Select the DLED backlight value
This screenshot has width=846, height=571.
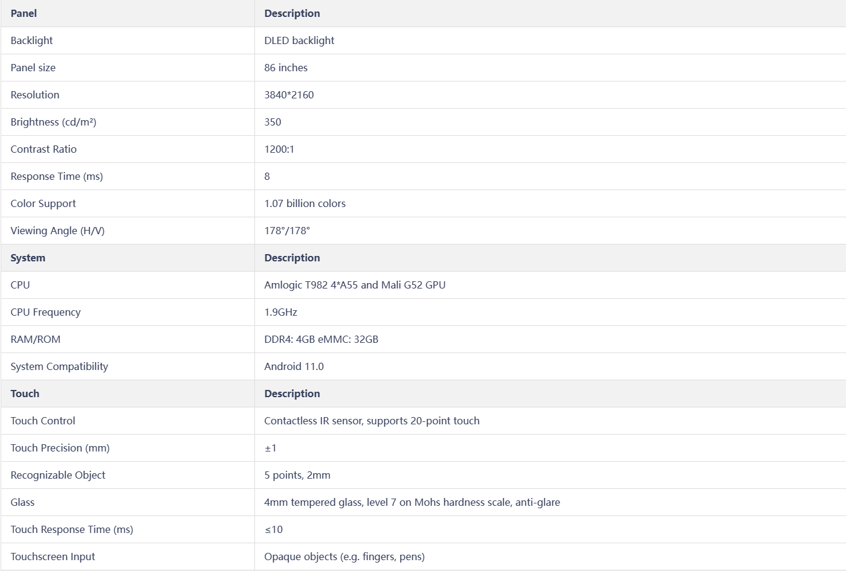[299, 40]
